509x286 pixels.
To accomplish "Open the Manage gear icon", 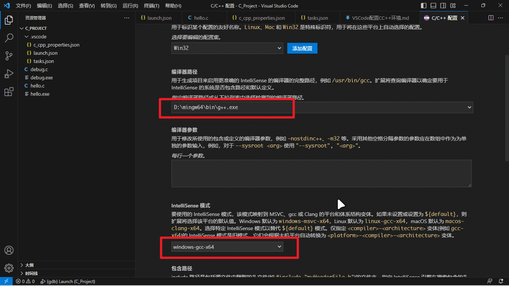I will point(9,268).
